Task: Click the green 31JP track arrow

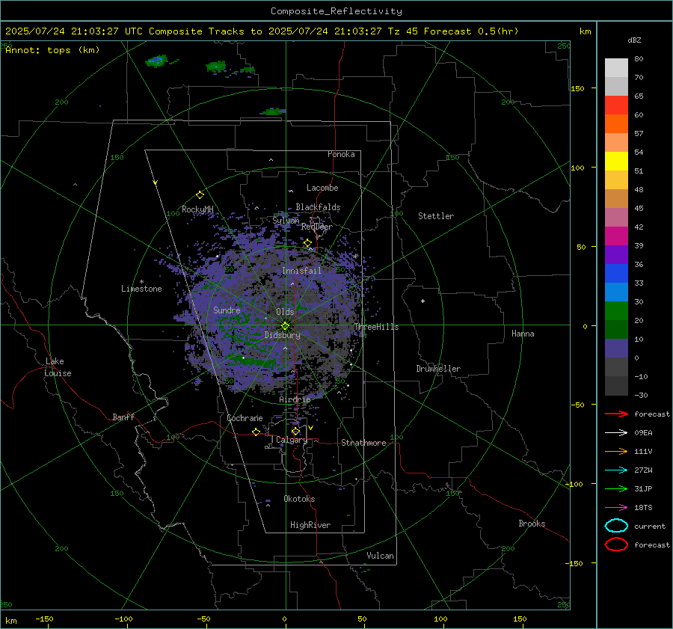Action: click(x=616, y=488)
